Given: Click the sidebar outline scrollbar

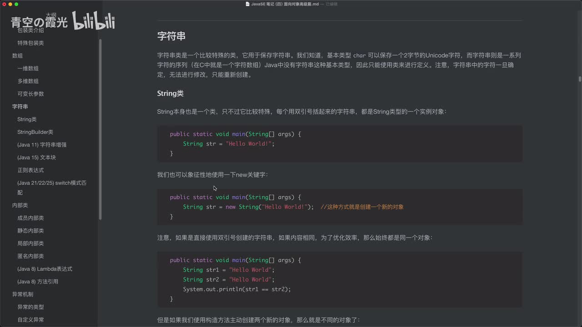Looking at the screenshot, I should (x=100, y=129).
